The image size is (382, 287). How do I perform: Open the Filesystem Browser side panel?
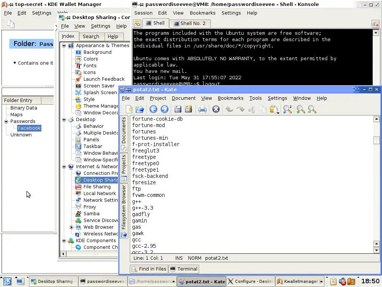tap(124, 211)
